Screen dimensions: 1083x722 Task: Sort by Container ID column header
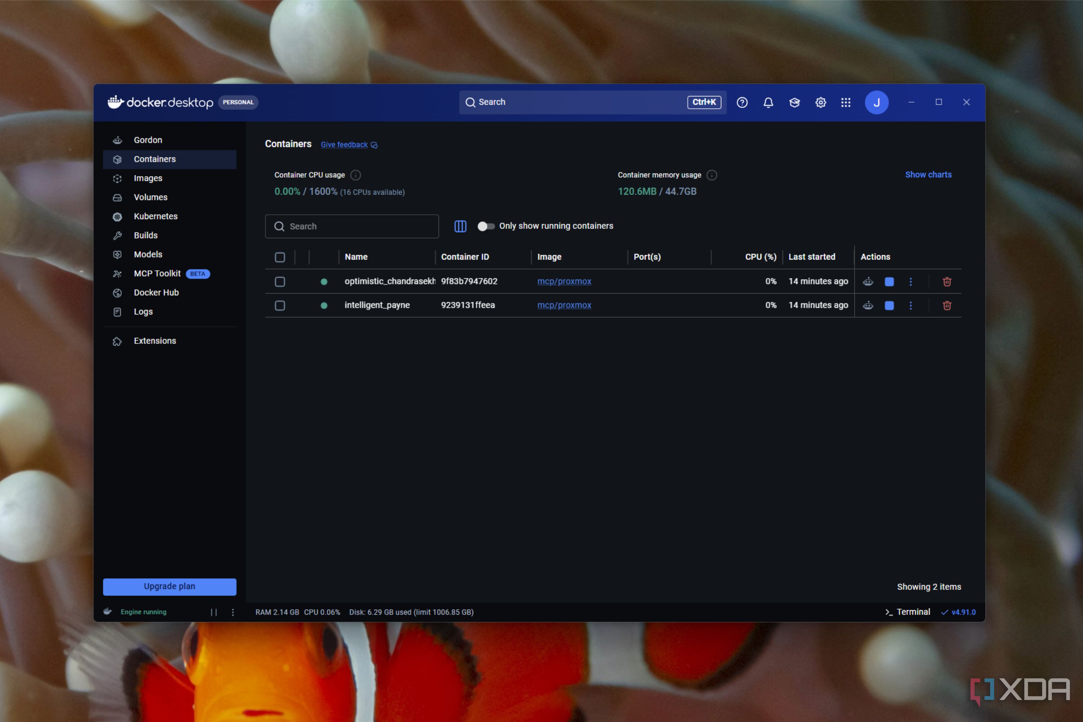click(465, 257)
